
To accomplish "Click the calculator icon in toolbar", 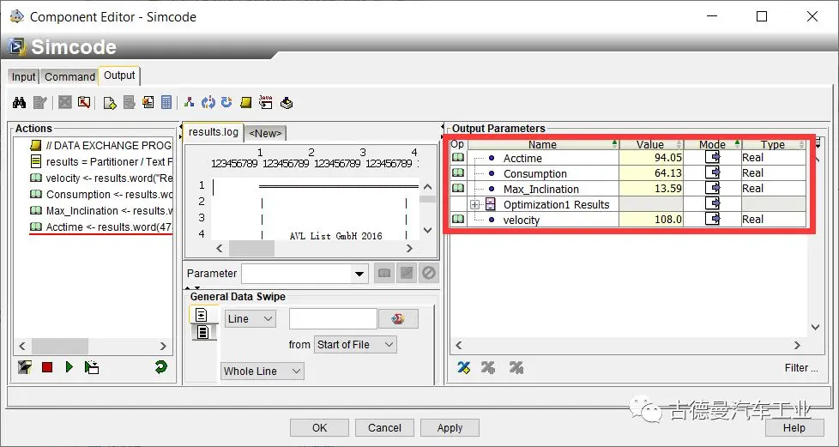I will [166, 103].
